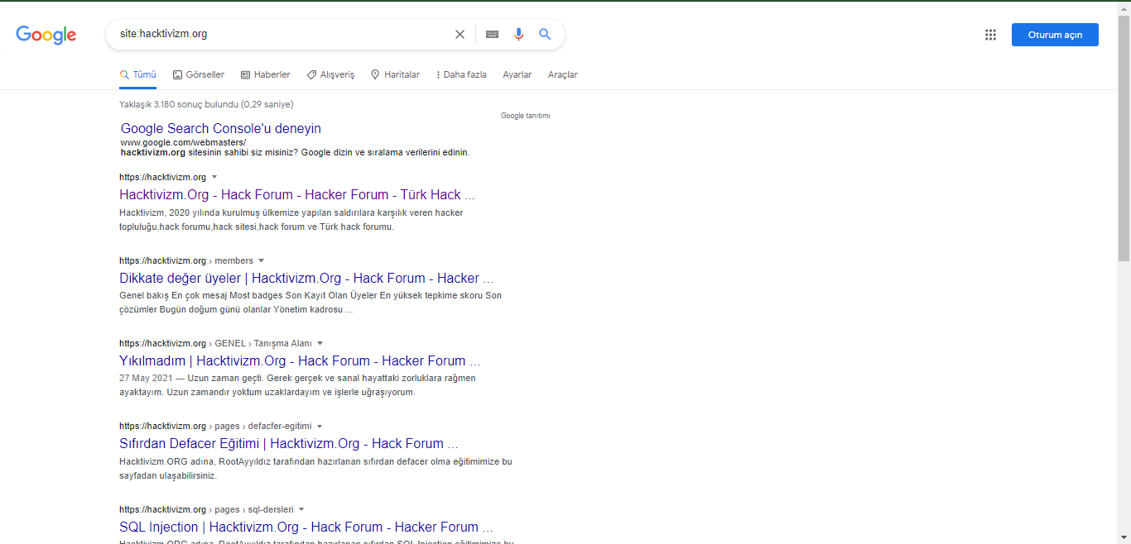Screen dimensions: 1131x544
Task: Open the on-screen keyboard input tool
Action: coord(492,34)
